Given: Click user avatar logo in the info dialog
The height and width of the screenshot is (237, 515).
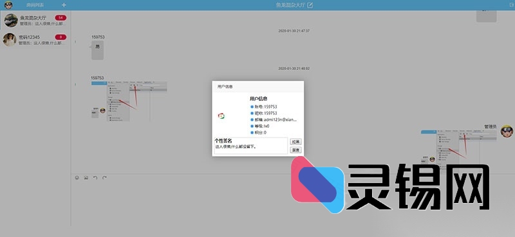Looking at the screenshot, I should (221, 116).
